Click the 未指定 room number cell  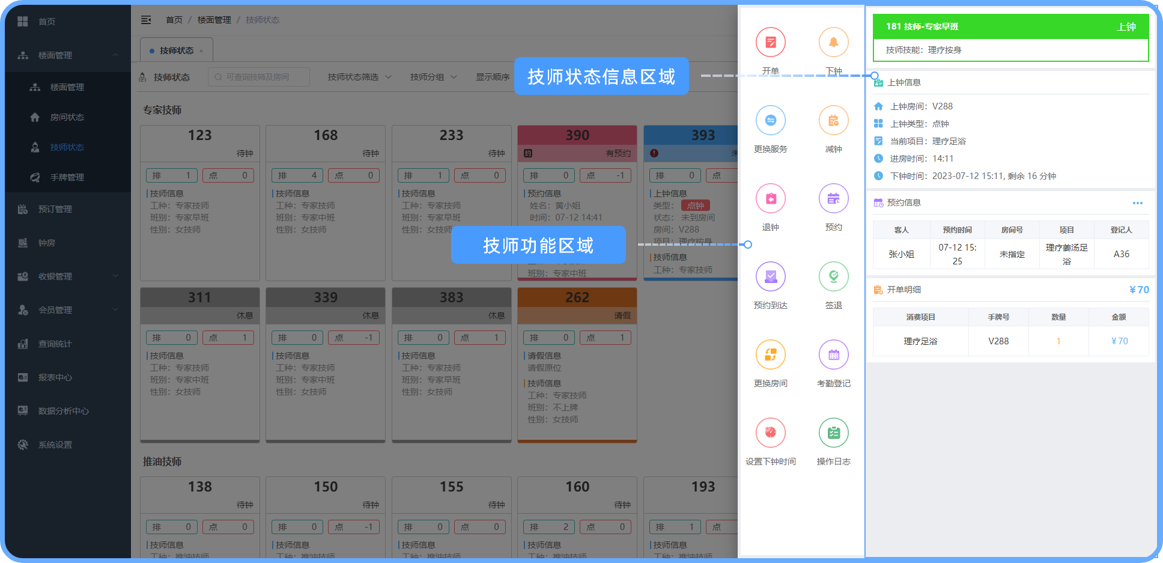(1012, 254)
